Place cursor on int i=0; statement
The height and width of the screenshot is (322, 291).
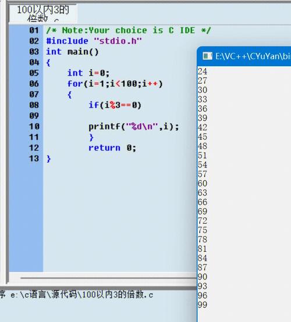click(88, 73)
